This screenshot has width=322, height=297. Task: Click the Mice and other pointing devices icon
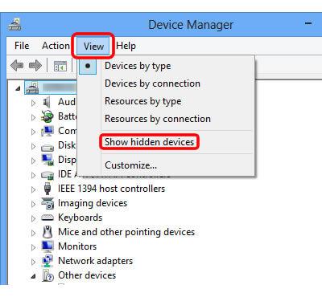click(47, 232)
